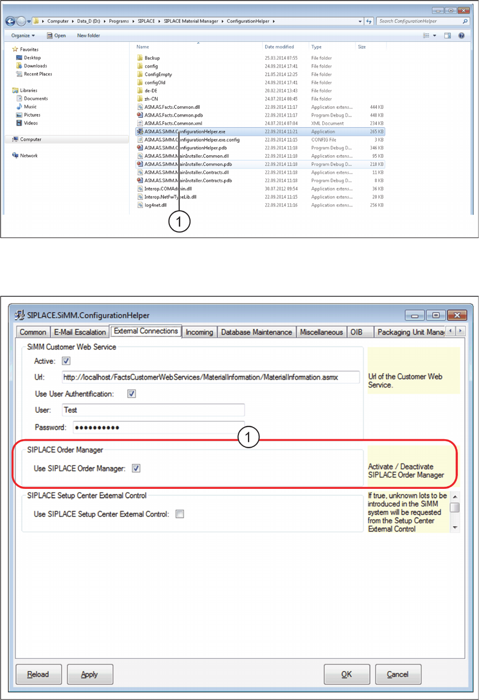Click SIPLACE Material Manager breadcrumb segment
The image size is (479, 700).
[190, 21]
